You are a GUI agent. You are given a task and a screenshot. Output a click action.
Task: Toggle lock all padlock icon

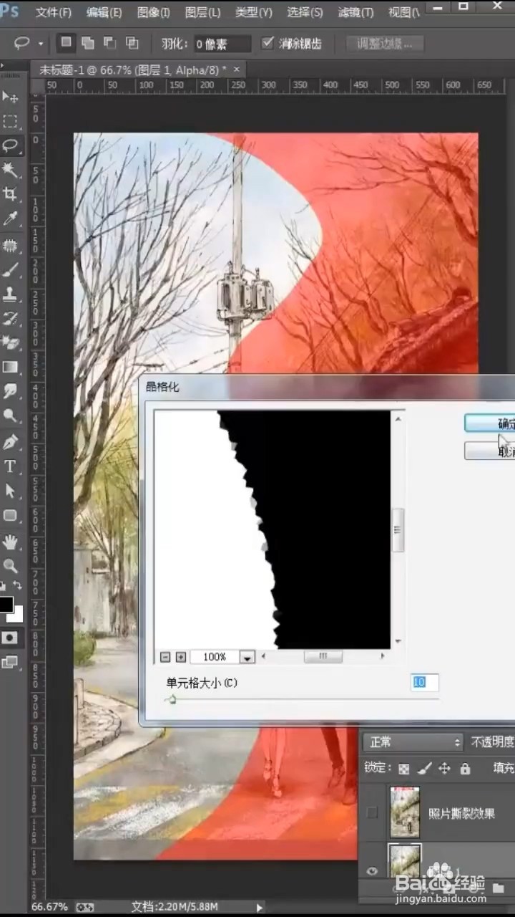point(465,769)
